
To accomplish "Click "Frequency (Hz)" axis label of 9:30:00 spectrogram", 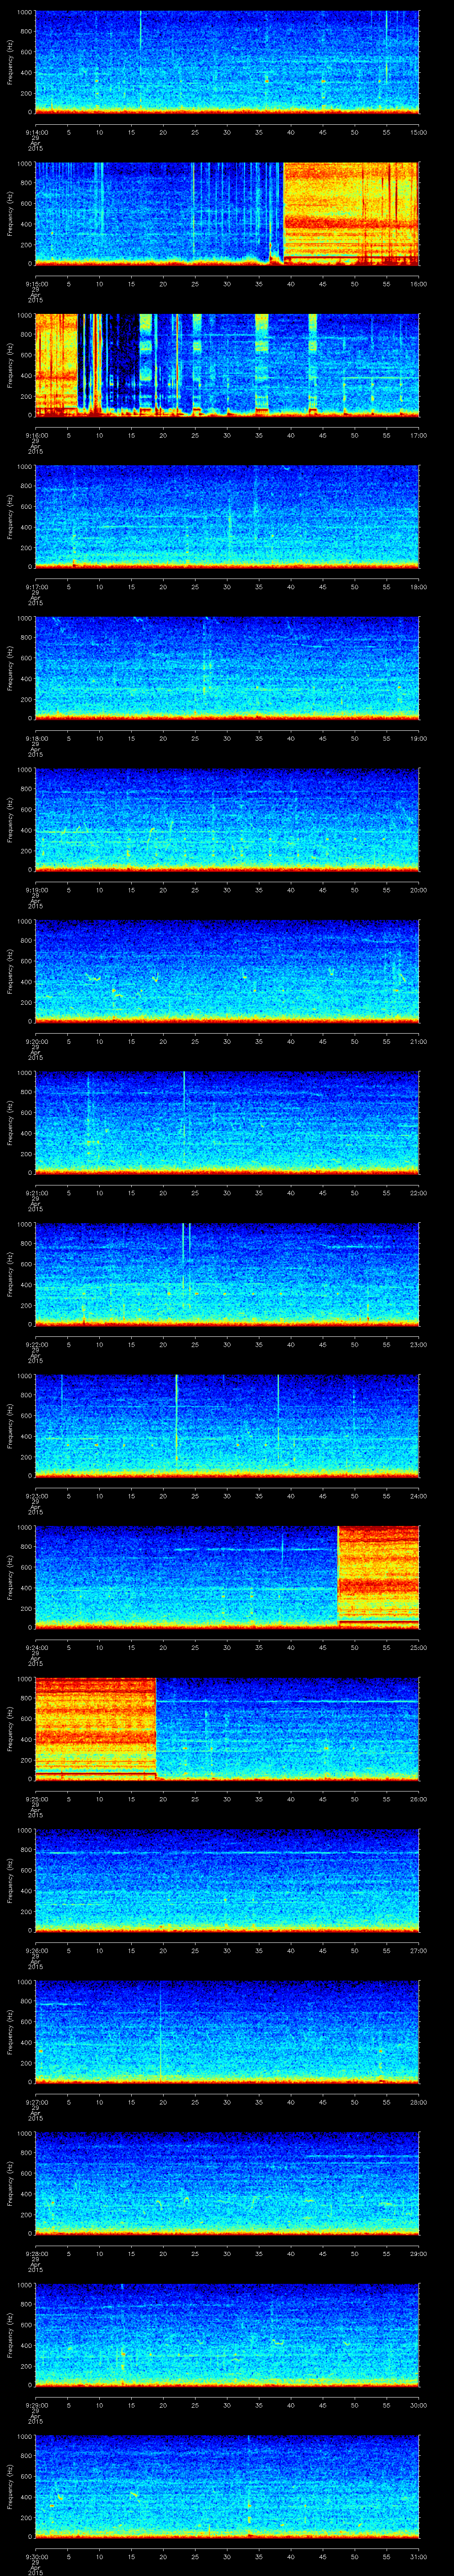I will tap(10, 2487).
